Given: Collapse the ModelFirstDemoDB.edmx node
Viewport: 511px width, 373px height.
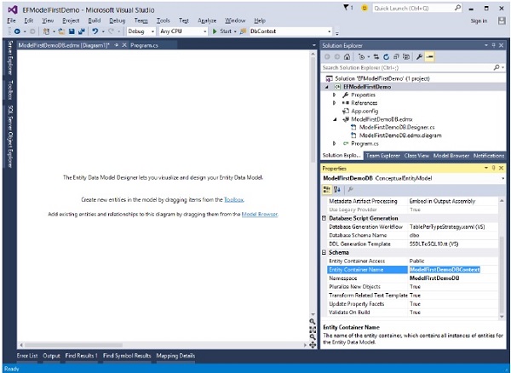Looking at the screenshot, I should [335, 119].
